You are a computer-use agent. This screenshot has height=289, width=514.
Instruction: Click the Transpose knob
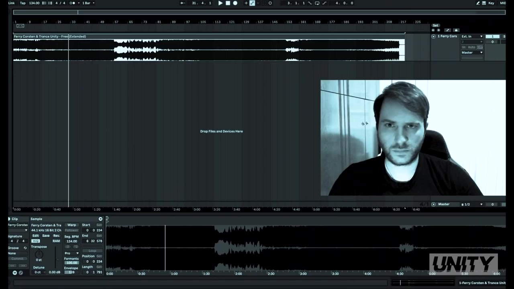[x=39, y=254]
